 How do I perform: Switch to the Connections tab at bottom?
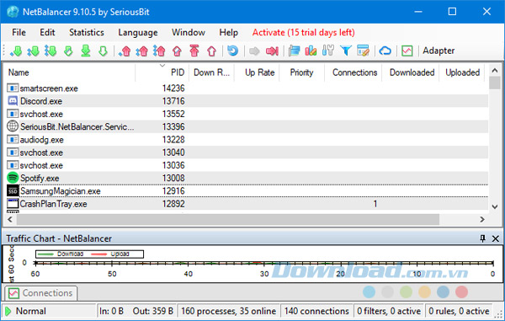(x=41, y=293)
